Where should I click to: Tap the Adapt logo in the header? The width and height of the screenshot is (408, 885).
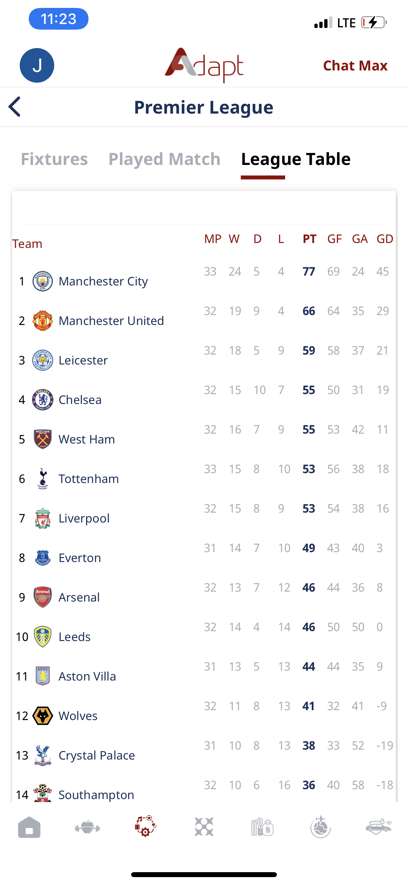click(204, 65)
